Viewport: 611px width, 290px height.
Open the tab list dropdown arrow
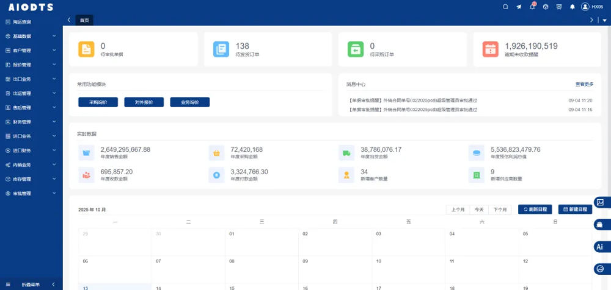click(604, 20)
